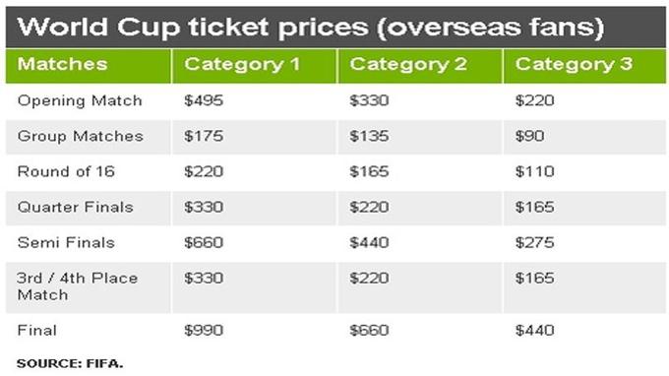Click the Semi Finals row label
The width and height of the screenshot is (669, 376).
click(66, 242)
